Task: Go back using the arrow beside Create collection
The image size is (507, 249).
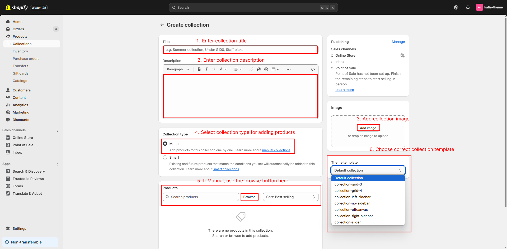Action: coord(162,25)
